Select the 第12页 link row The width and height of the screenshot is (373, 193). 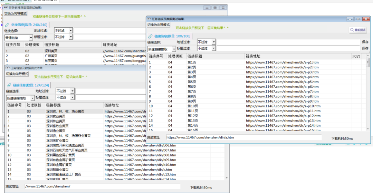tap(257, 116)
